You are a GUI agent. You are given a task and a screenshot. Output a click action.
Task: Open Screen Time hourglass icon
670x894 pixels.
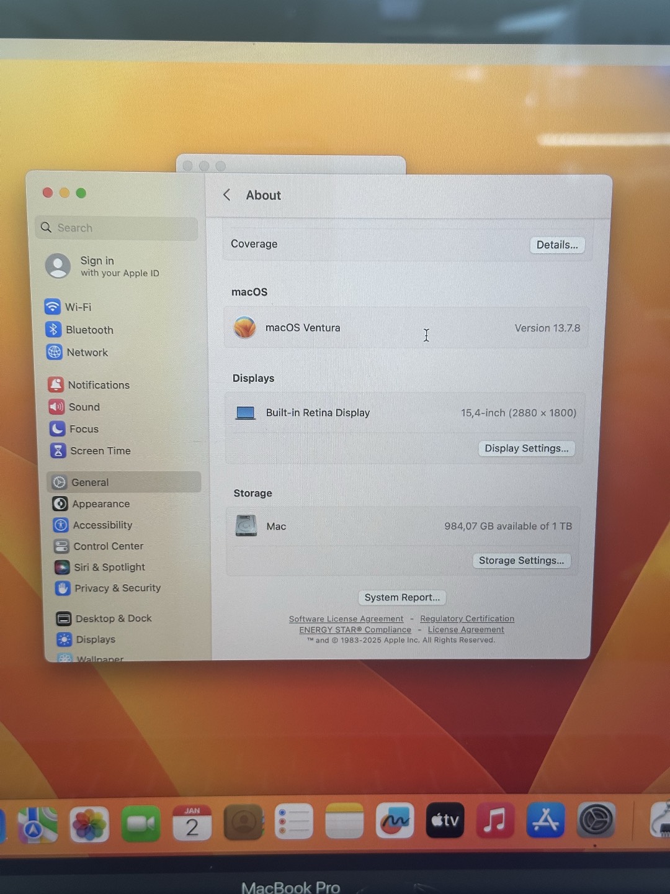[x=58, y=451]
